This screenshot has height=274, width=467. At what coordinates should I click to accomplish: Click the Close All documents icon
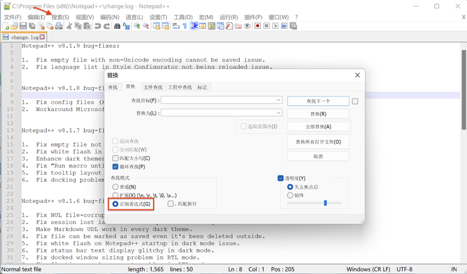(x=50, y=26)
